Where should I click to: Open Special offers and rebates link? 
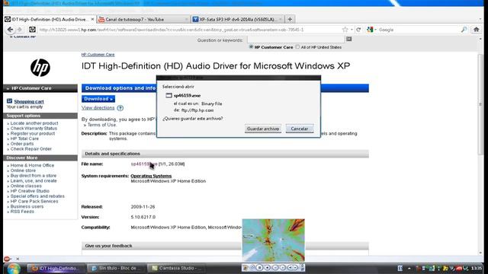[37, 196]
